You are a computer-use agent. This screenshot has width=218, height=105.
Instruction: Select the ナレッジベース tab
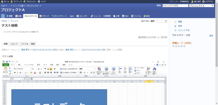31,16
